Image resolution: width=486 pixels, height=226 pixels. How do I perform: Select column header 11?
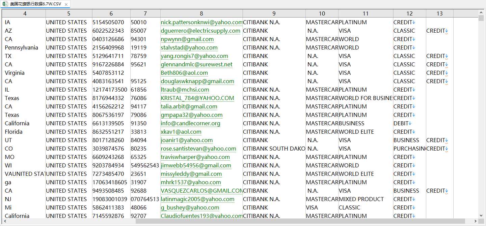(x=366, y=13)
